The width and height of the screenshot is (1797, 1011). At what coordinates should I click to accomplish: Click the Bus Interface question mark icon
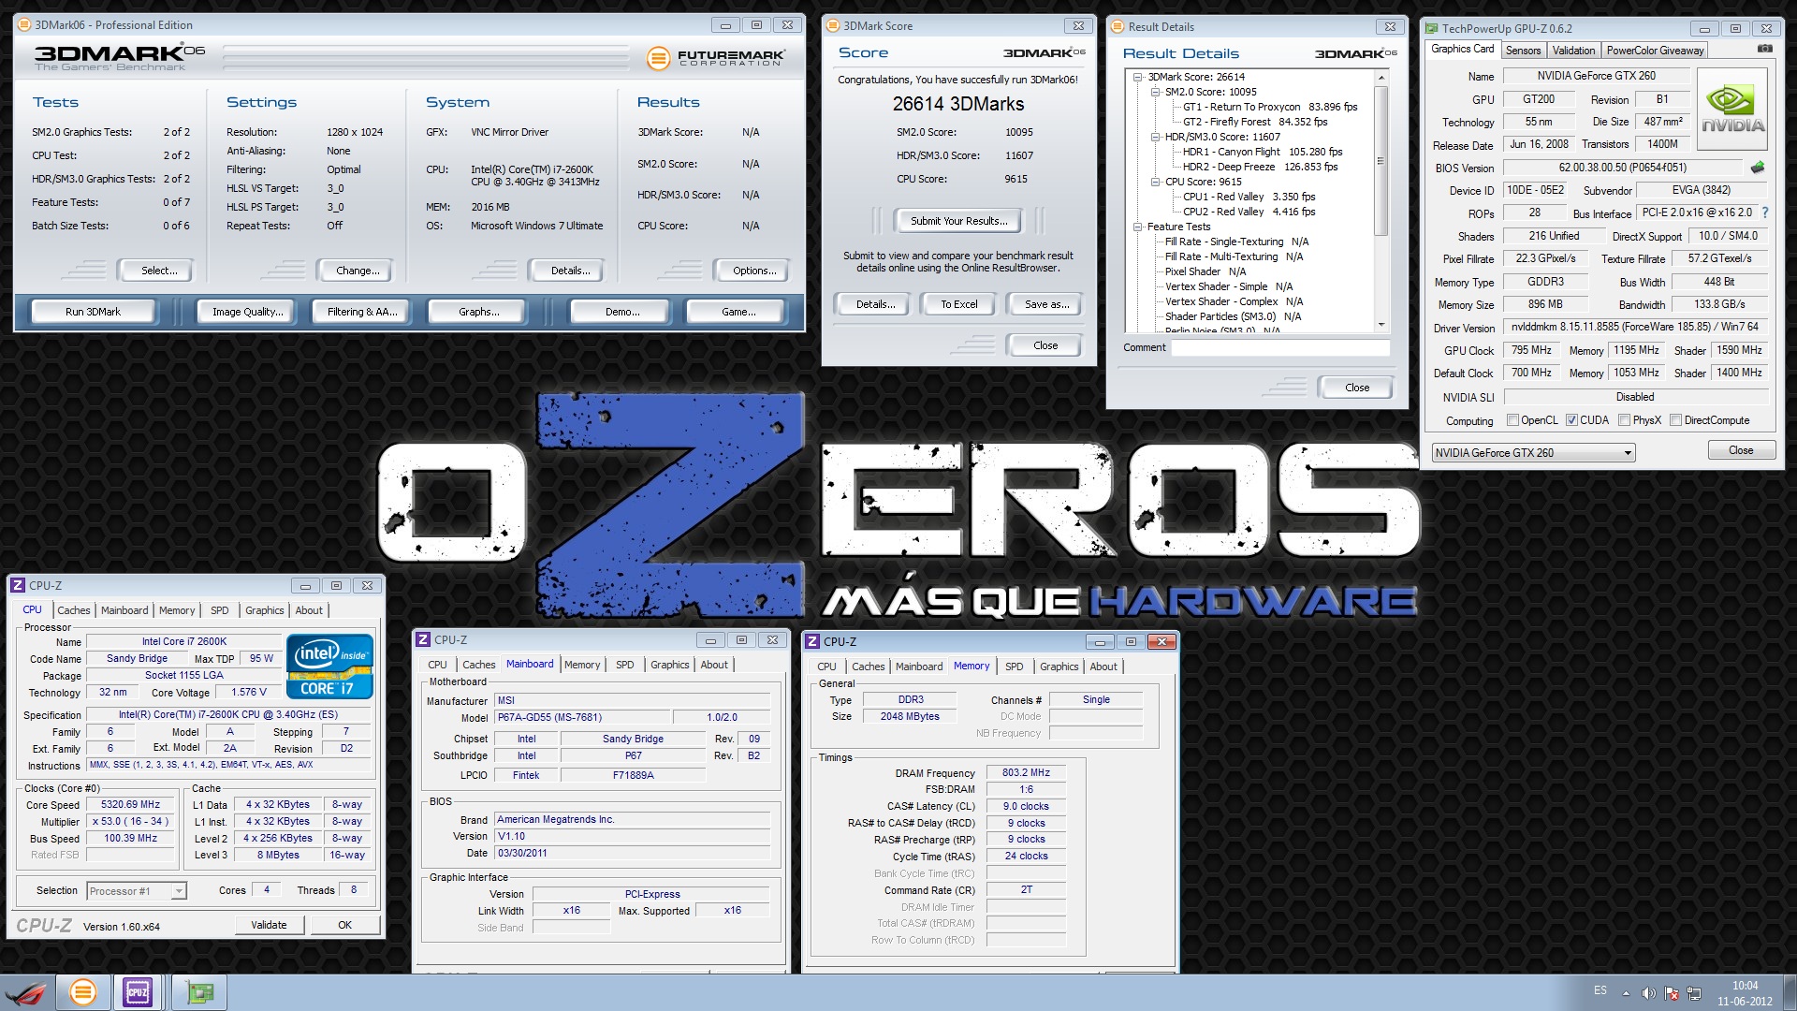(x=1765, y=212)
